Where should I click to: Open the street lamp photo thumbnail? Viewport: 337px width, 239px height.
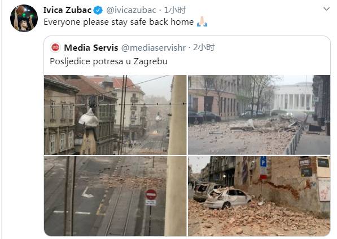tap(115, 115)
